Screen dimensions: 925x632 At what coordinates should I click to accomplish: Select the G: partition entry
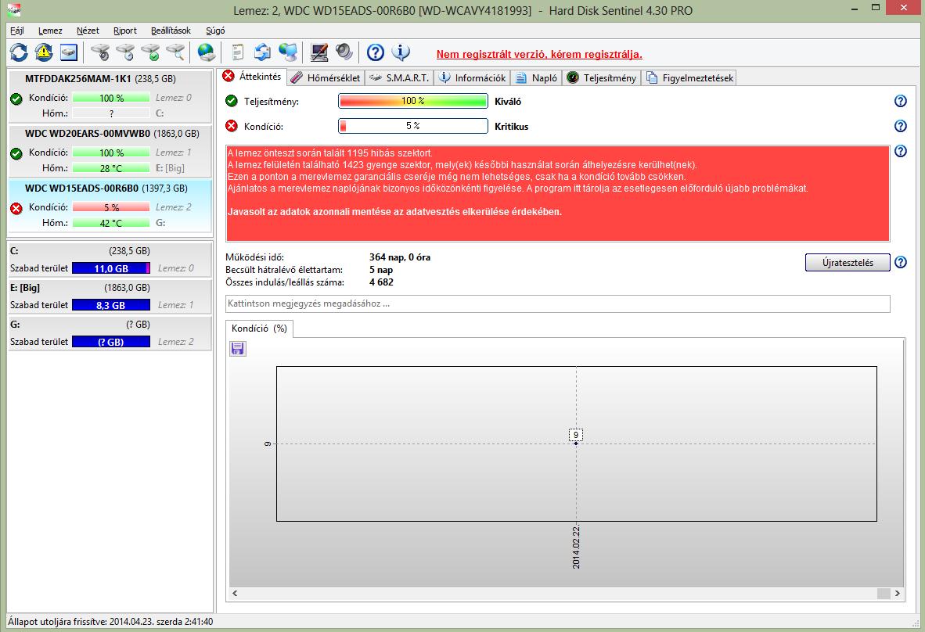[110, 333]
